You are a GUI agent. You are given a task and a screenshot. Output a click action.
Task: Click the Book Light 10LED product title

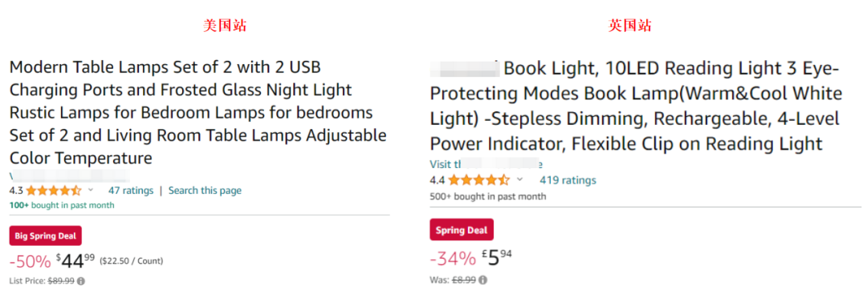[x=637, y=106]
